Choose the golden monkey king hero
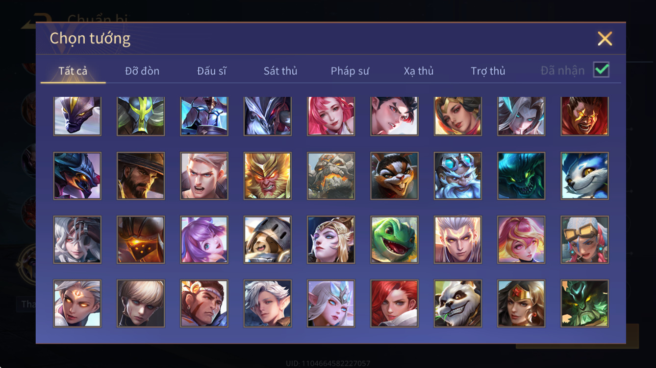 coord(268,176)
